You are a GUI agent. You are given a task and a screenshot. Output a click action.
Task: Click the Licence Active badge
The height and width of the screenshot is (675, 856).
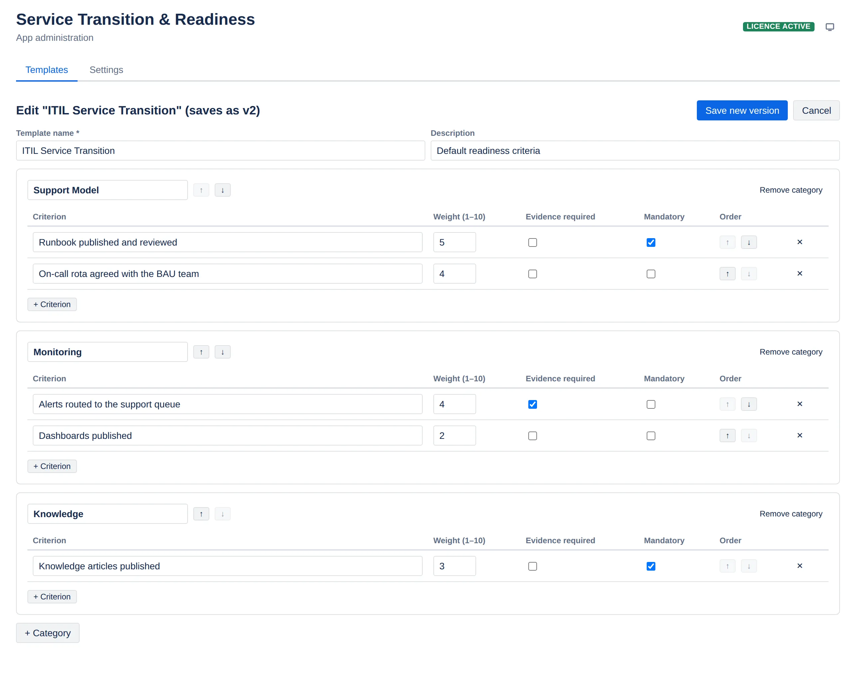(778, 26)
